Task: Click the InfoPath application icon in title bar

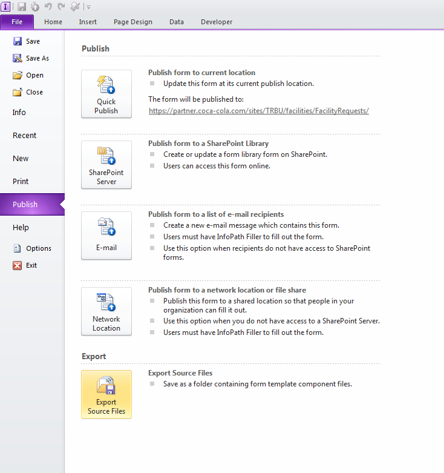Action: (5, 6)
